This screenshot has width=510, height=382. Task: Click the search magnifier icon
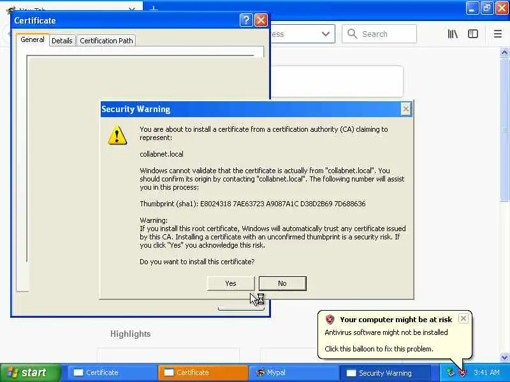pyautogui.click(x=353, y=34)
